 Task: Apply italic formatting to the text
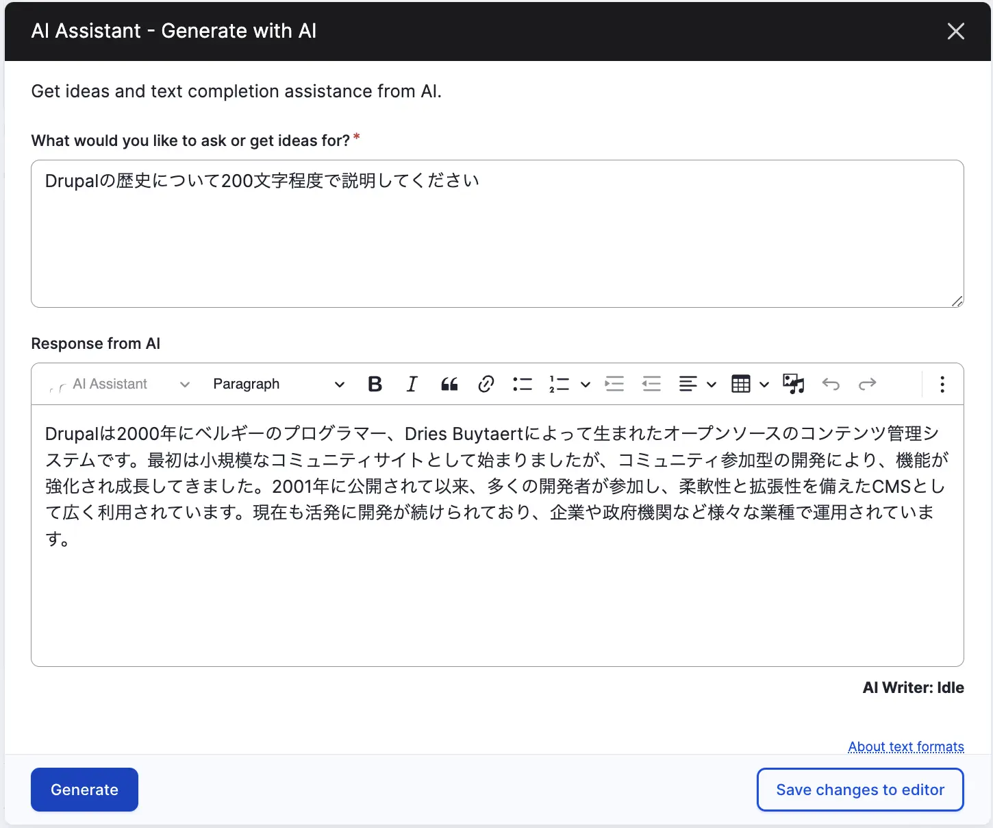tap(412, 385)
